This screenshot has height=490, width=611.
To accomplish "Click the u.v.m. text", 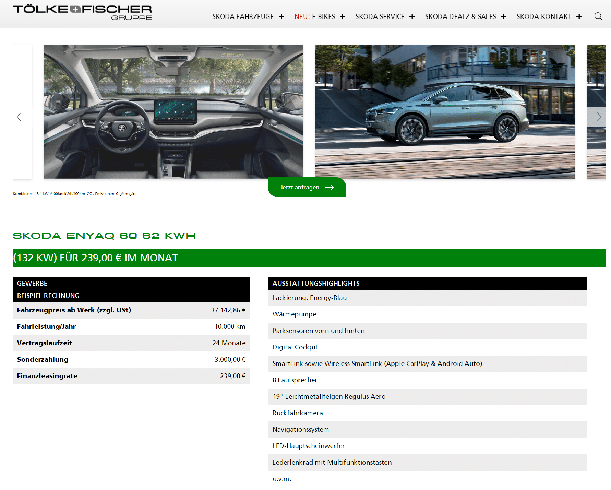I will 282,479.
